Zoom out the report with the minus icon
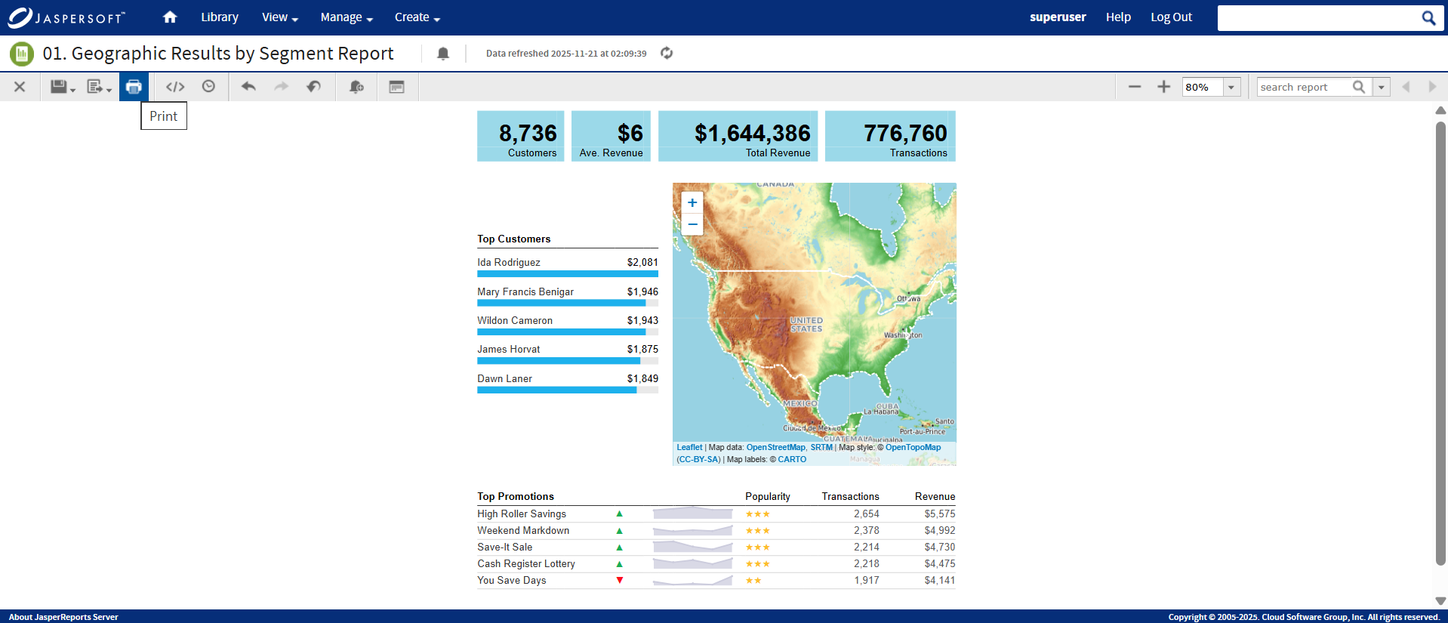Image resolution: width=1448 pixels, height=623 pixels. 1135,87
